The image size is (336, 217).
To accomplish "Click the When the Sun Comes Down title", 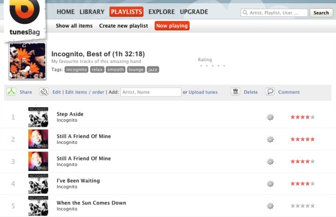I will pos(91,203).
